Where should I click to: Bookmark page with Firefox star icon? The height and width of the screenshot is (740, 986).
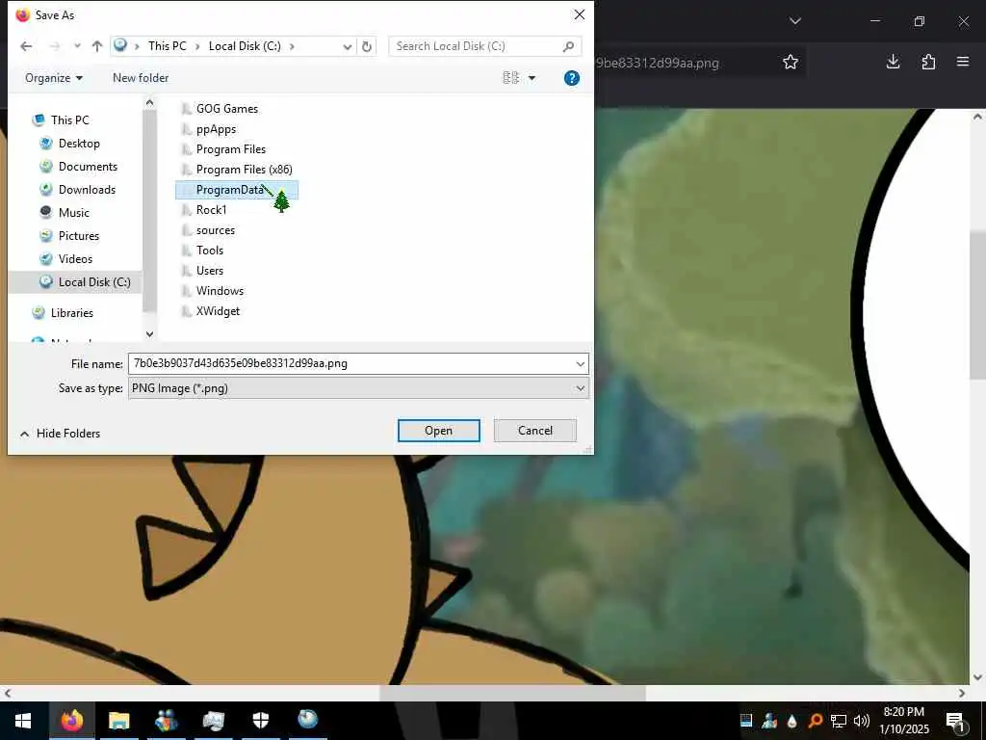791,62
